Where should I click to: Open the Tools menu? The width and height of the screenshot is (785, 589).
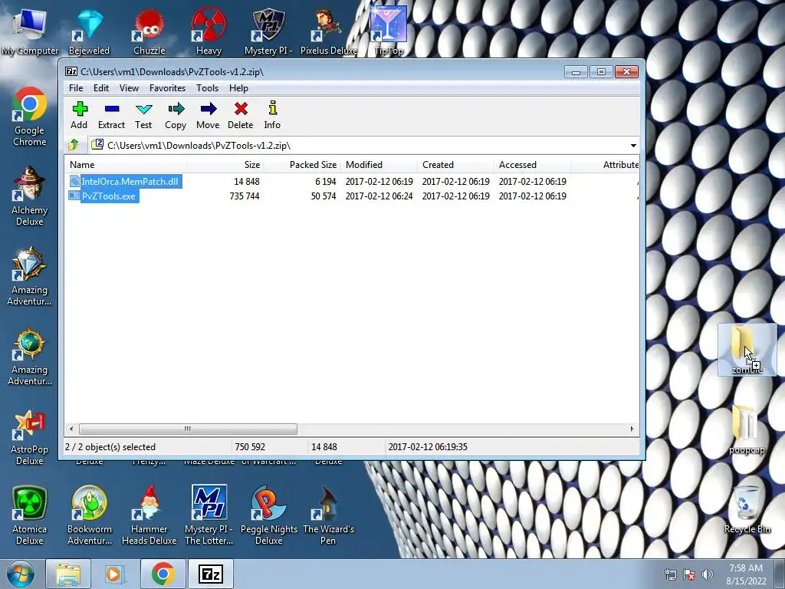(207, 88)
